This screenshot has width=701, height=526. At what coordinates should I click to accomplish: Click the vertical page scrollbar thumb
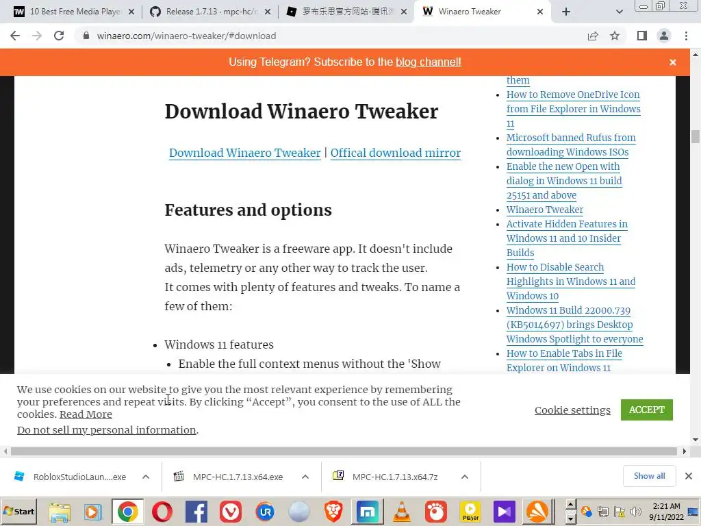point(696,136)
